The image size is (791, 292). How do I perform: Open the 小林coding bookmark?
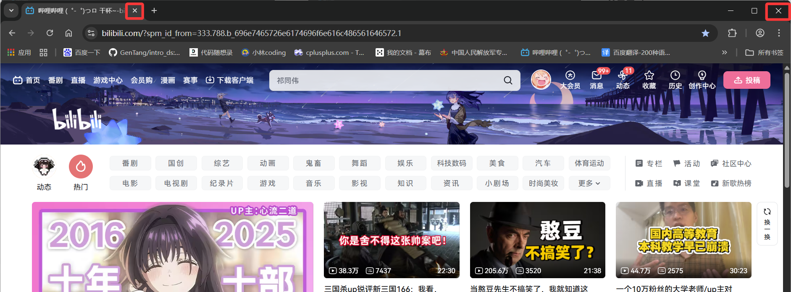pyautogui.click(x=264, y=52)
